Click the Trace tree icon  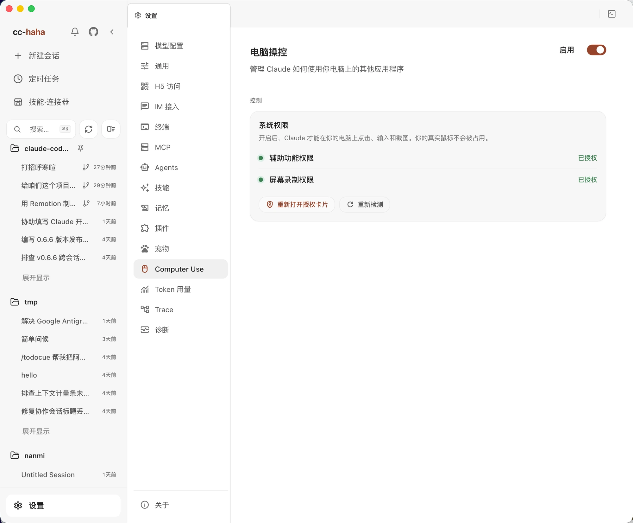click(145, 309)
